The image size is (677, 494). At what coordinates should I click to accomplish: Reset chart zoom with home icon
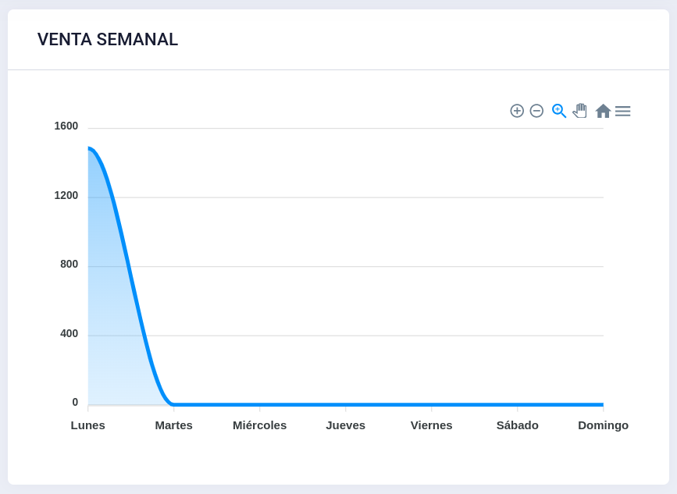[x=603, y=111]
